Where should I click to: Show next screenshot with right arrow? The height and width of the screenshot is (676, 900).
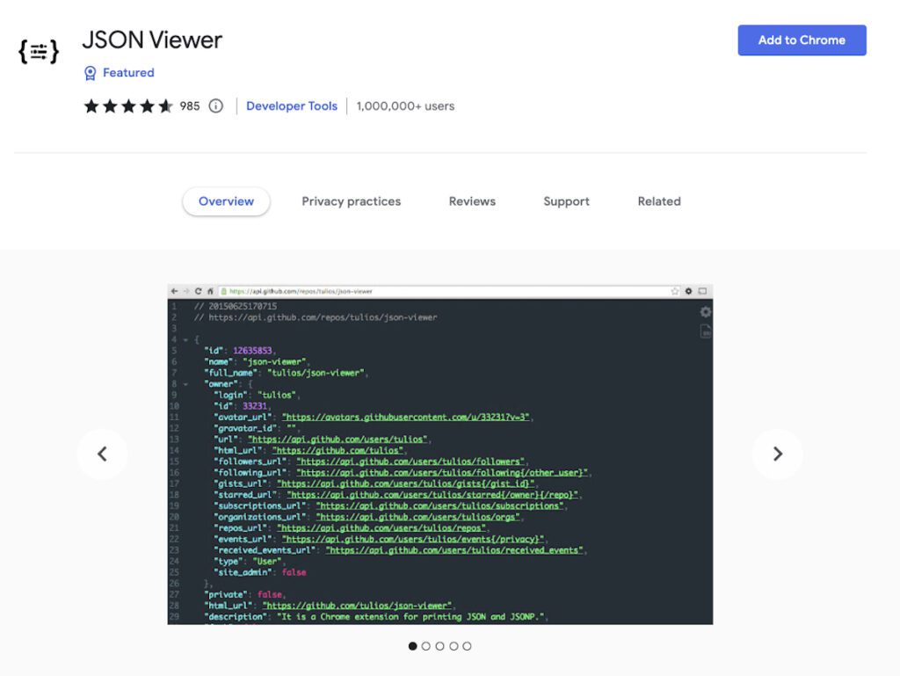point(777,454)
